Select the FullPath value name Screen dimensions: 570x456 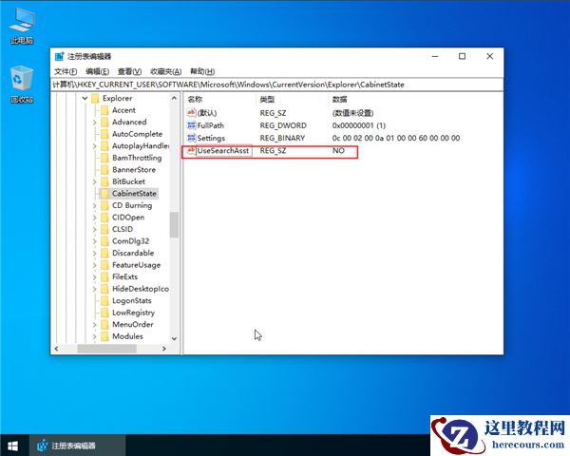tap(211, 125)
